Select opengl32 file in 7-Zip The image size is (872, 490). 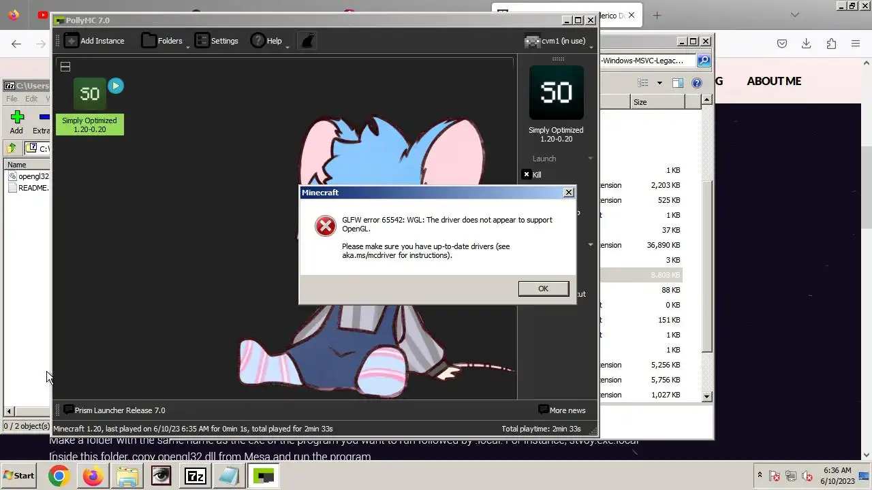point(29,176)
